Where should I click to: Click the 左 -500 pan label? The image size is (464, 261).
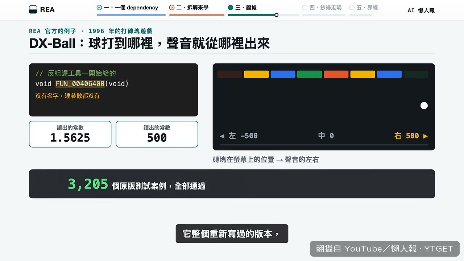[x=239, y=136]
